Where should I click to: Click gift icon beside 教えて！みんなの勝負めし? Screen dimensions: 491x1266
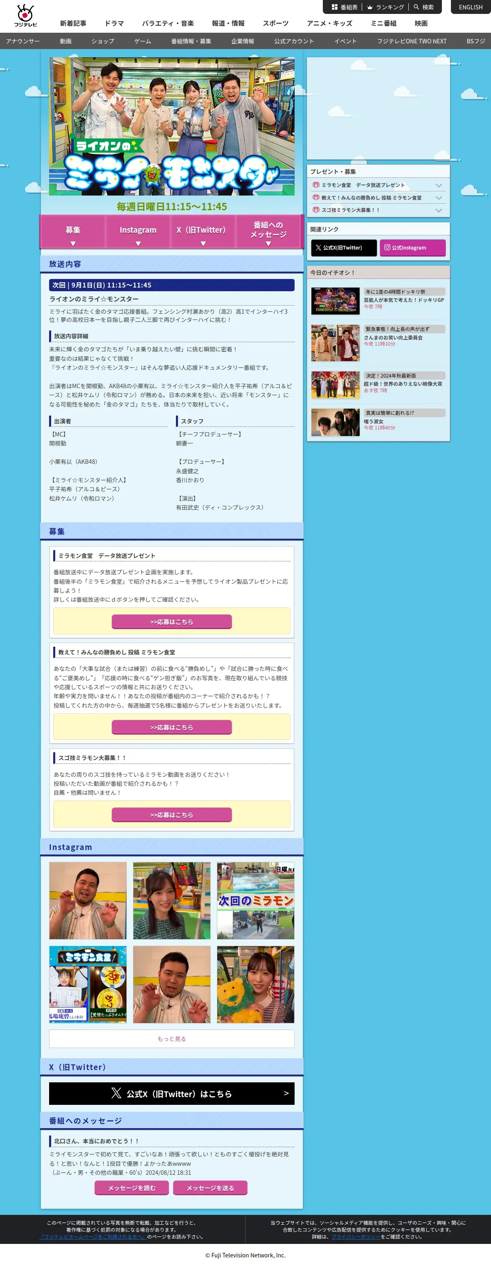pyautogui.click(x=316, y=197)
